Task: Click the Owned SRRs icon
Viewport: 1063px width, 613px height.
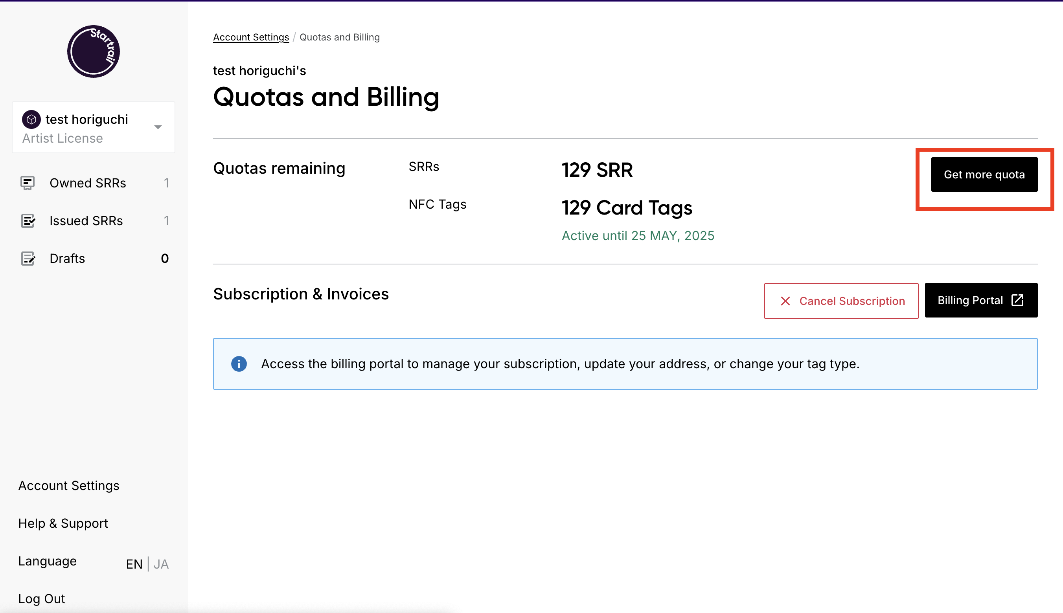Action: (x=28, y=183)
